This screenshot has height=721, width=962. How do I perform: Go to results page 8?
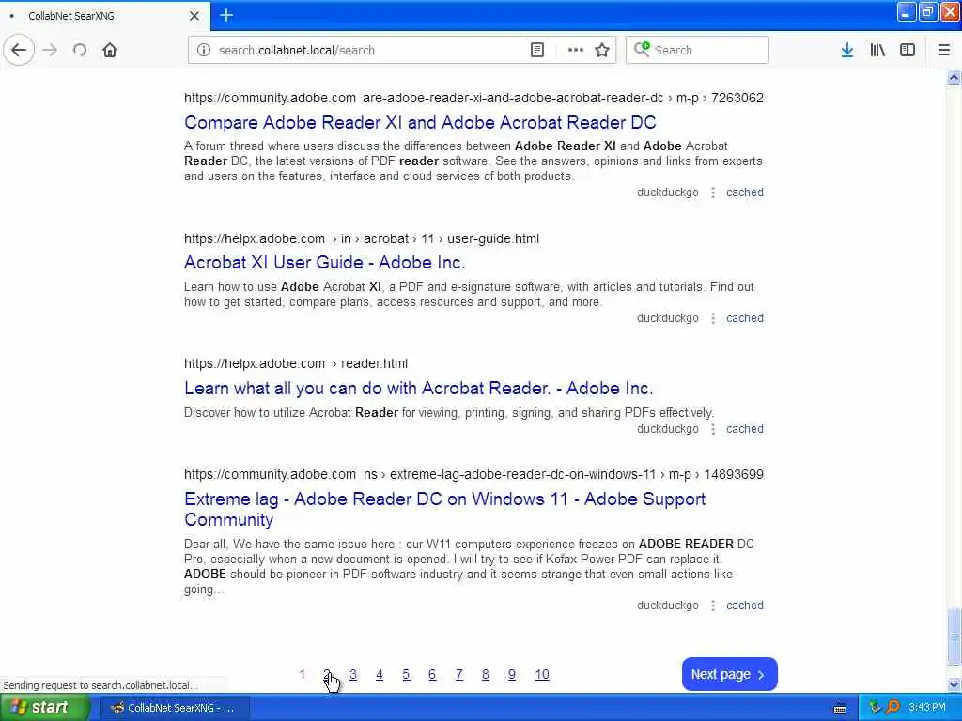(x=486, y=674)
